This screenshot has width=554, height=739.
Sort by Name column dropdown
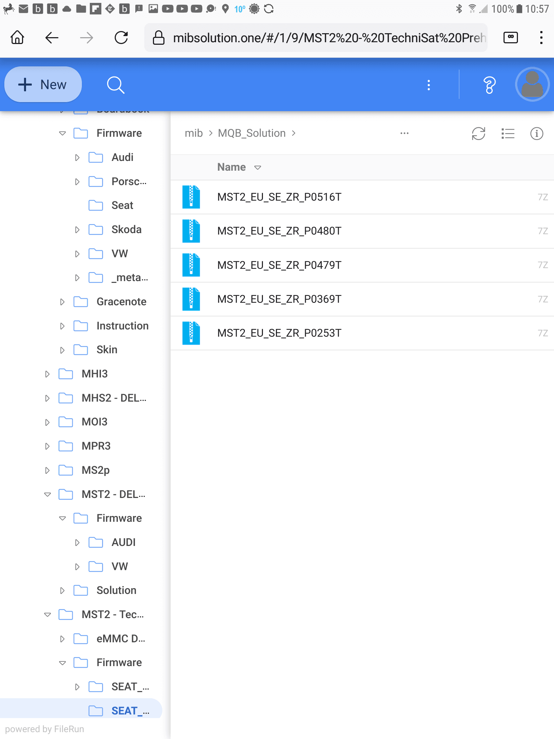pos(258,167)
